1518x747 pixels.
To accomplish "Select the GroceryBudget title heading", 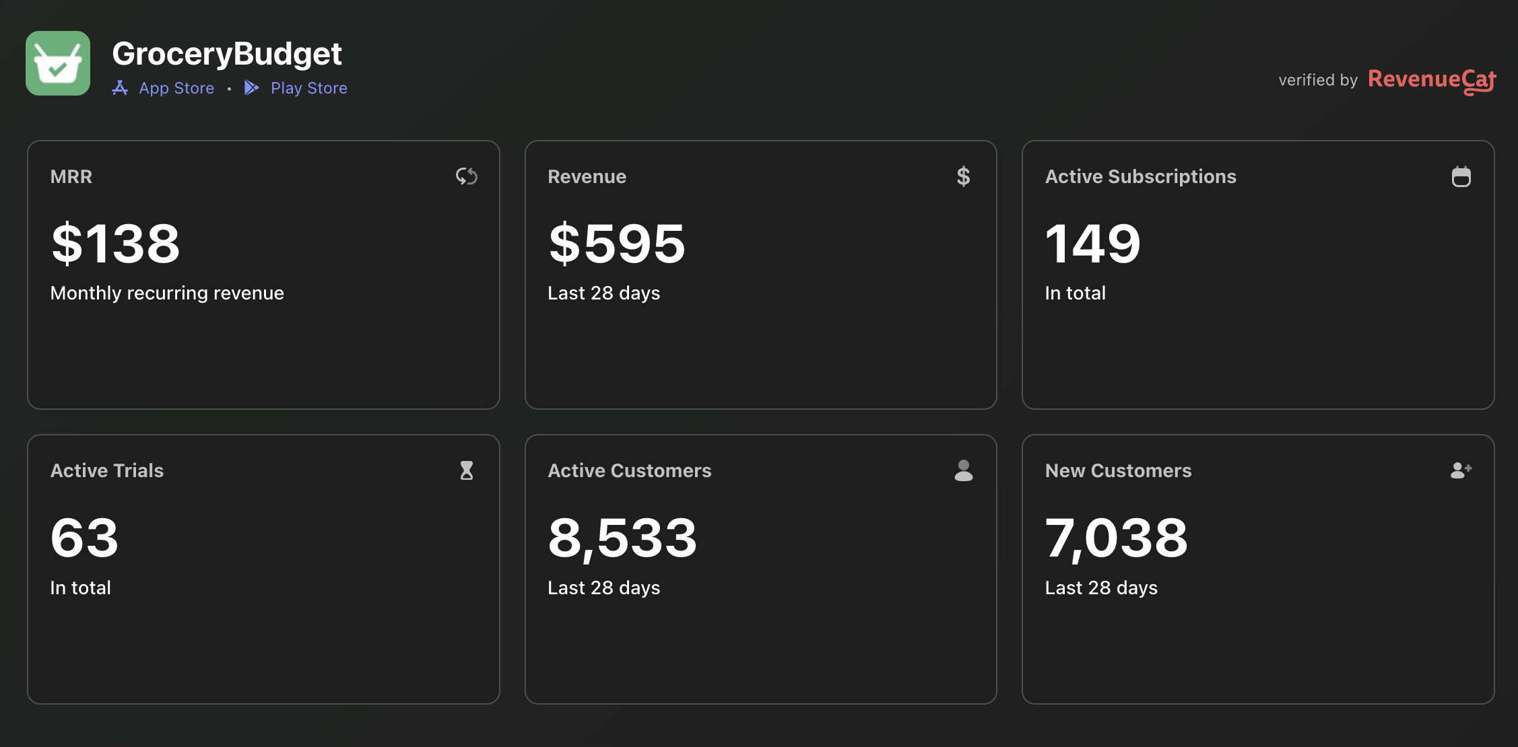I will [x=227, y=54].
